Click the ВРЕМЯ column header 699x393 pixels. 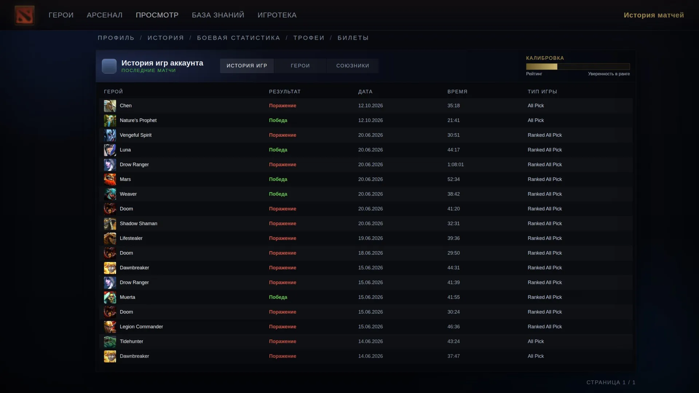pyautogui.click(x=457, y=92)
